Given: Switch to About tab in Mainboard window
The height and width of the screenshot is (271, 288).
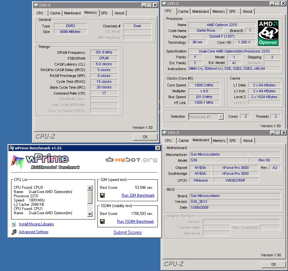Looking at the screenshot, I should 247,141.
